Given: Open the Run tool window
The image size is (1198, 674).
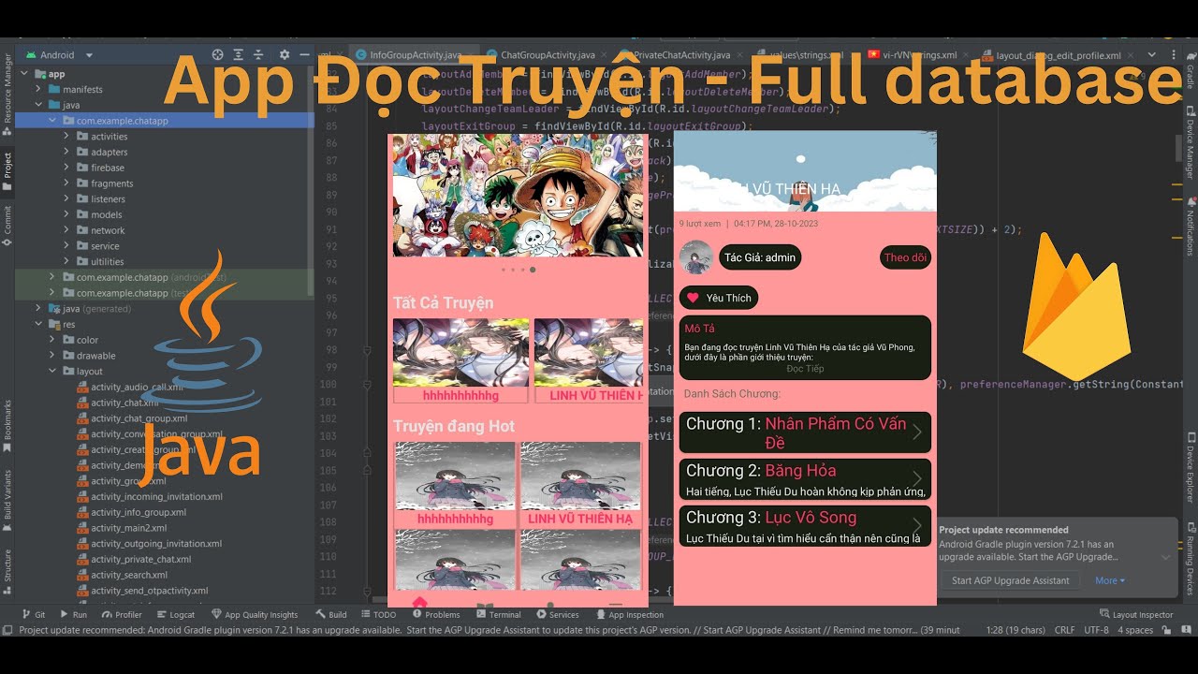Looking at the screenshot, I should pos(73,615).
